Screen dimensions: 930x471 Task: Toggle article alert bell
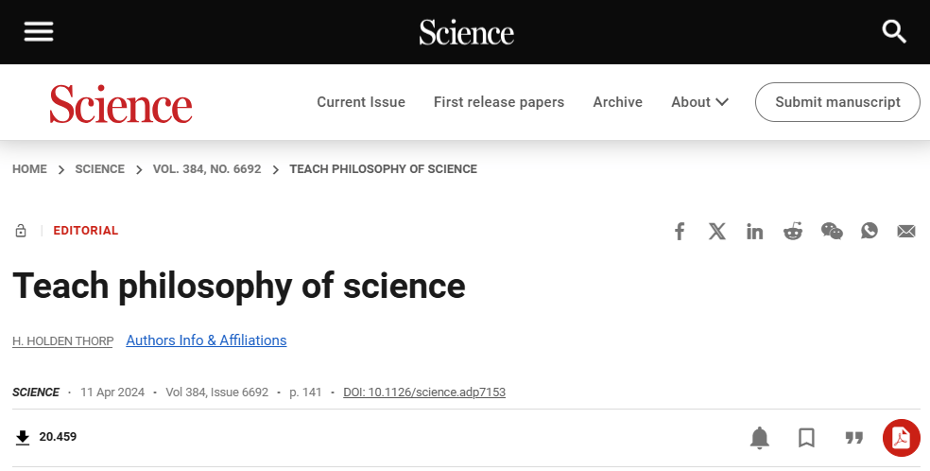point(760,438)
